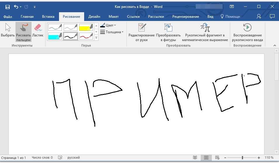Open the Дизайн ribbon tab
The image size is (279, 163).
click(x=94, y=17)
